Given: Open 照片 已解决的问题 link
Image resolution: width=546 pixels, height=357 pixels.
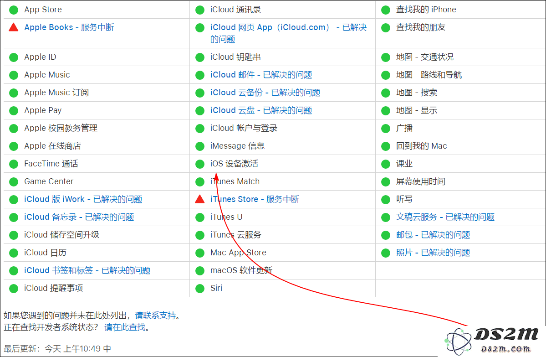Looking at the screenshot, I should point(433,253).
